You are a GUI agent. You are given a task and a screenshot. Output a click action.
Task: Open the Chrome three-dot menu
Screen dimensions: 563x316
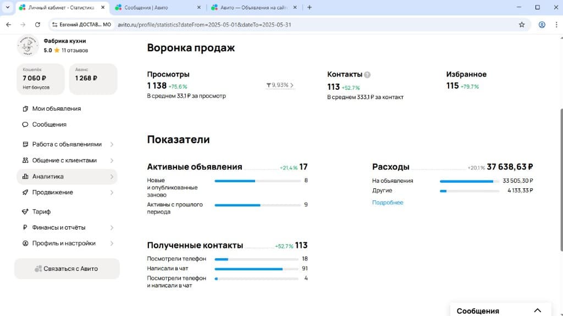point(556,25)
